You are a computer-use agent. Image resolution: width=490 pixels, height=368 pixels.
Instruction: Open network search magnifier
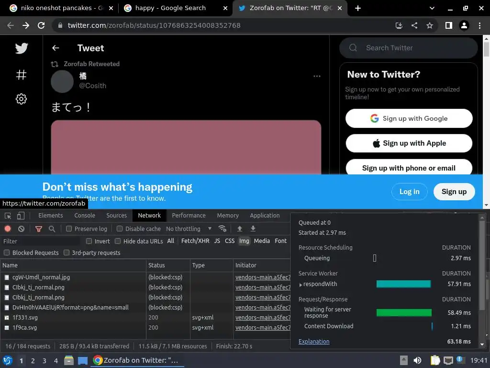pos(52,229)
